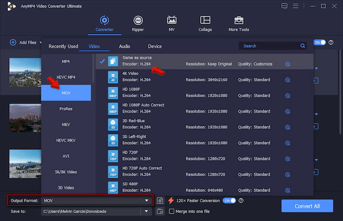Expand dropdown arrow beside second video item
Viewport: 343px width, 221px height.
tap(316, 114)
